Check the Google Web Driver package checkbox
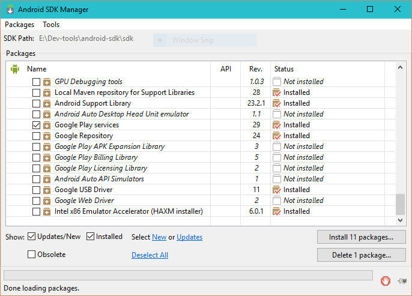The height and width of the screenshot is (296, 412). (x=37, y=201)
